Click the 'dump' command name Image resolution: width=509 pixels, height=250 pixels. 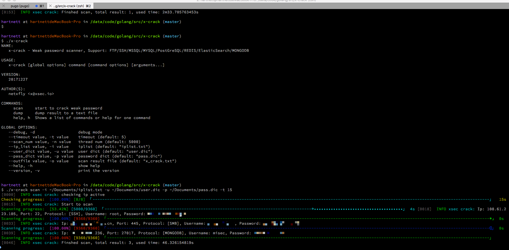click(x=18, y=113)
